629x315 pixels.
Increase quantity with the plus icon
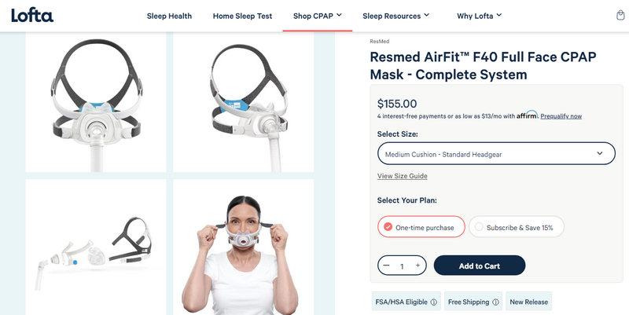[x=417, y=266]
